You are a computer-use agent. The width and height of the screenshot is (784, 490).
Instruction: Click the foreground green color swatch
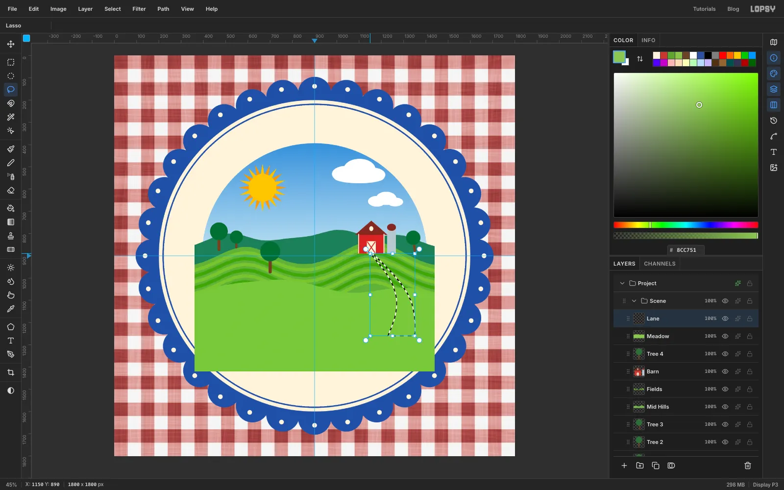(619, 57)
